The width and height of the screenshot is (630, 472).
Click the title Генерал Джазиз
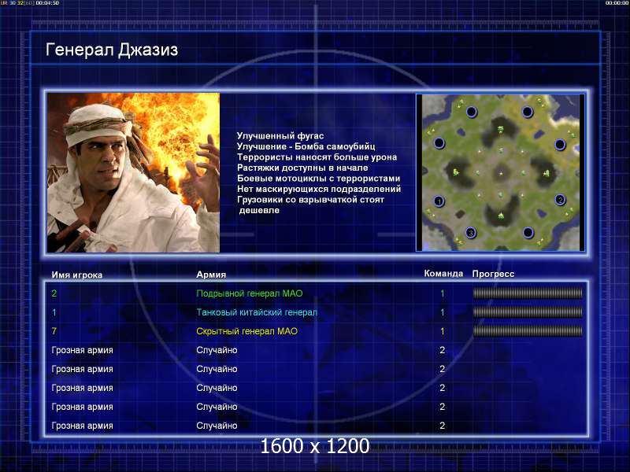click(112, 50)
